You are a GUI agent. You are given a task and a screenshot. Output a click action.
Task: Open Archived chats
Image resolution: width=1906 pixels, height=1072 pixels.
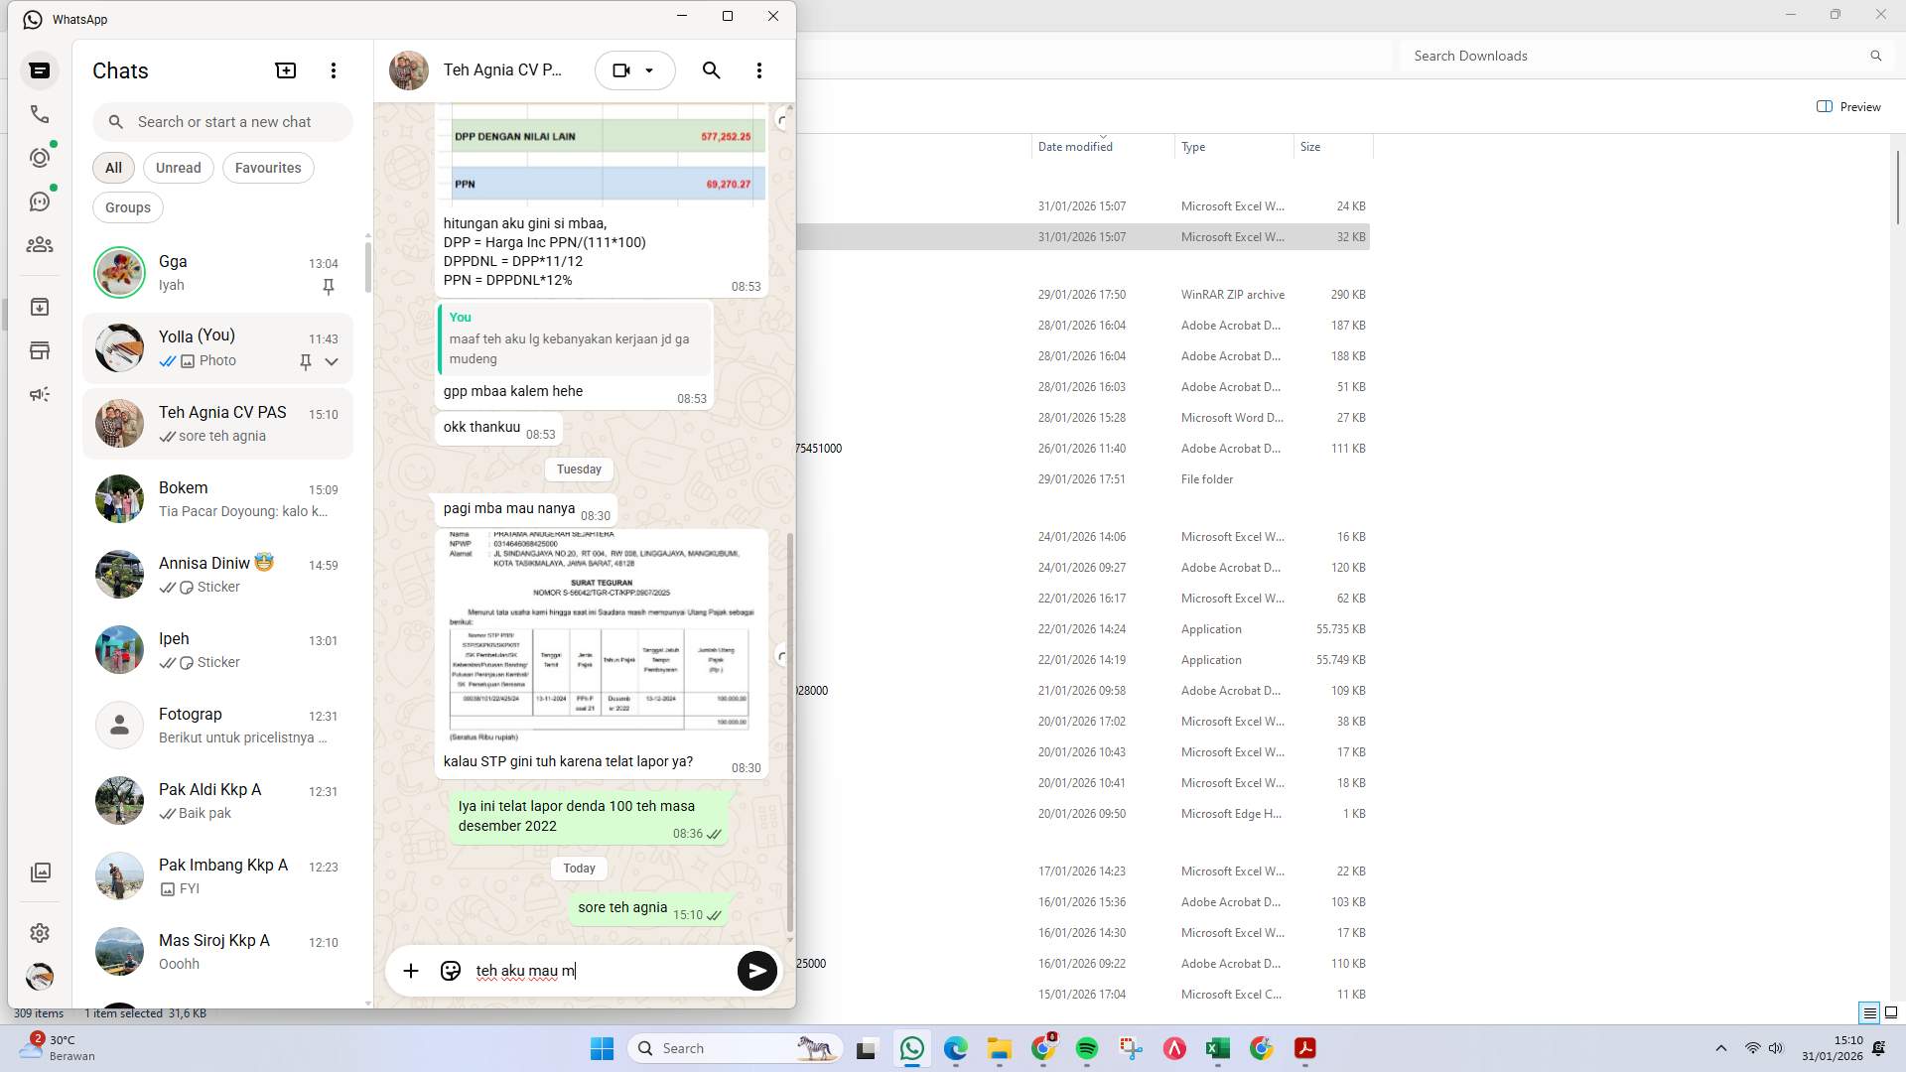pos(40,307)
